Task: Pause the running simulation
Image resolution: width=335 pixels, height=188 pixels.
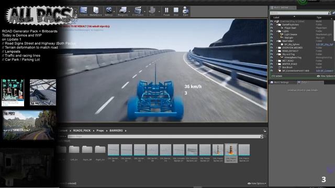Action: [x=166, y=11]
